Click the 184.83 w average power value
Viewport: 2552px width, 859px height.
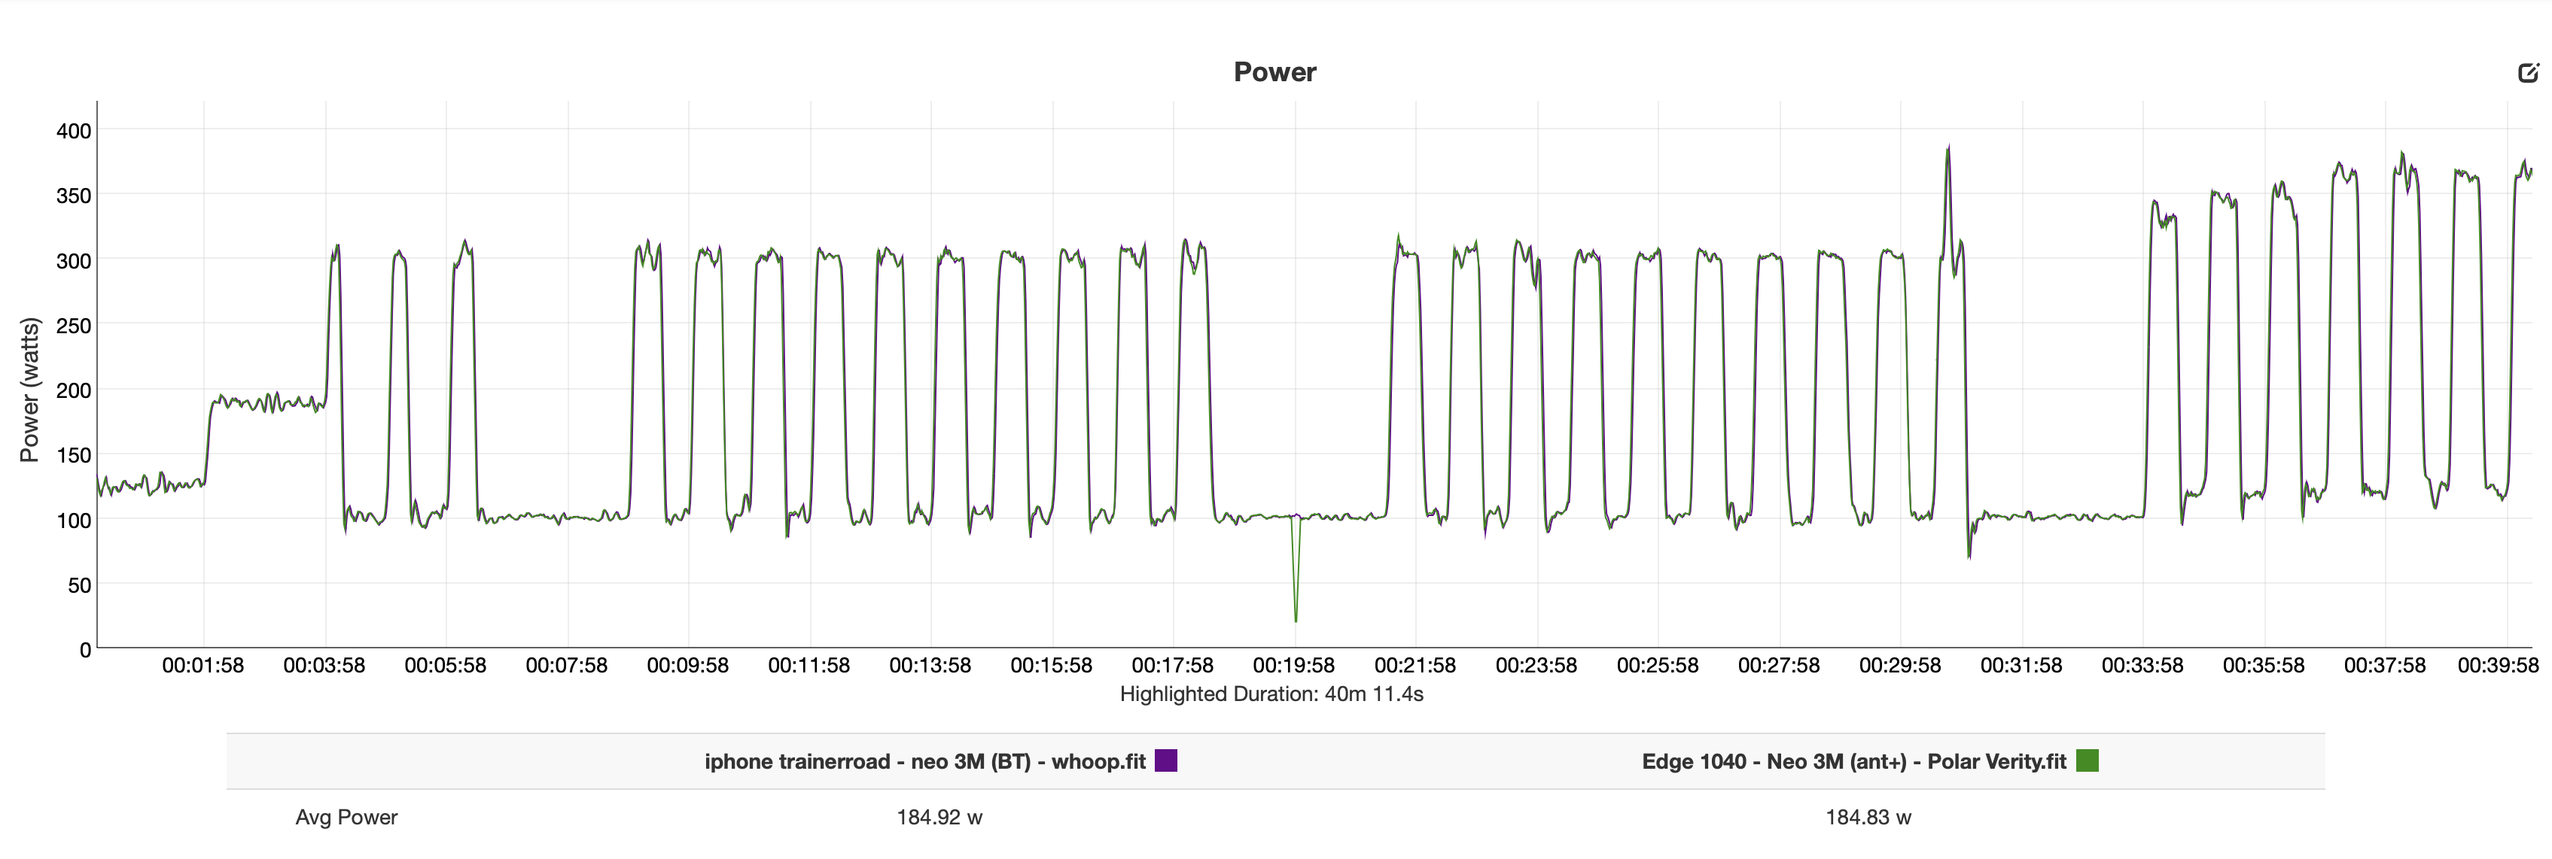(x=1868, y=818)
